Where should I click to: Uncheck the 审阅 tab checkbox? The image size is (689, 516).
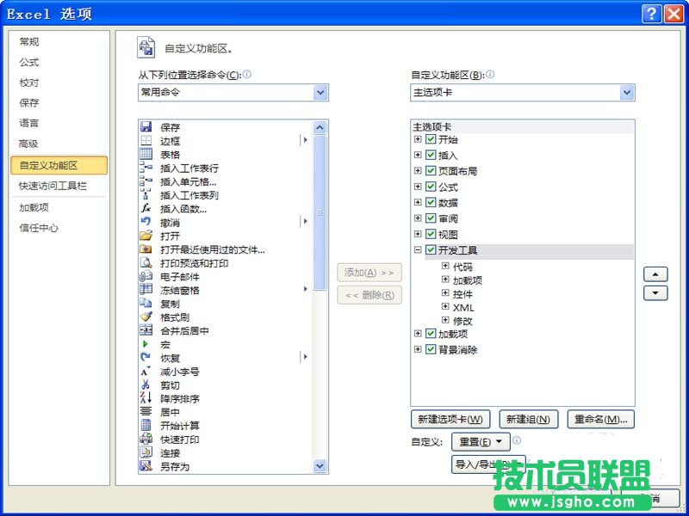(431, 218)
